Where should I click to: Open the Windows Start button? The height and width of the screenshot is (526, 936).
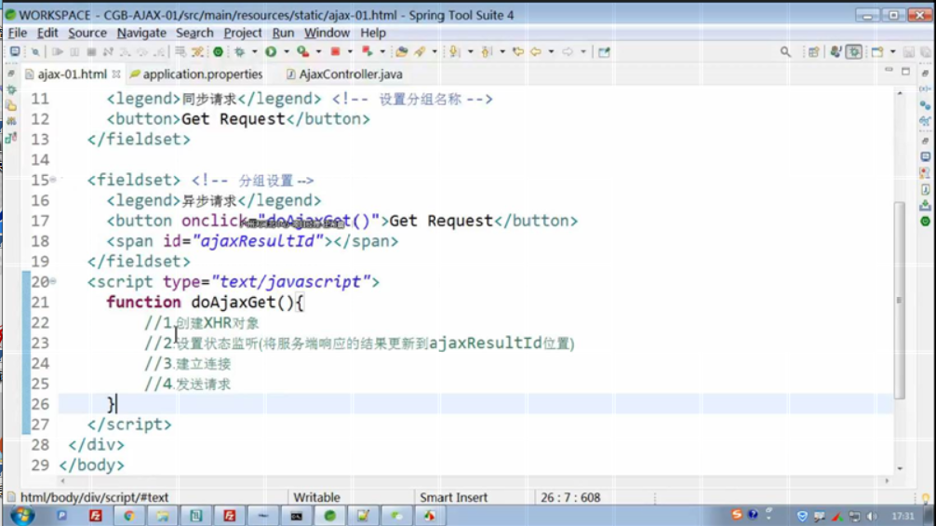point(22,516)
